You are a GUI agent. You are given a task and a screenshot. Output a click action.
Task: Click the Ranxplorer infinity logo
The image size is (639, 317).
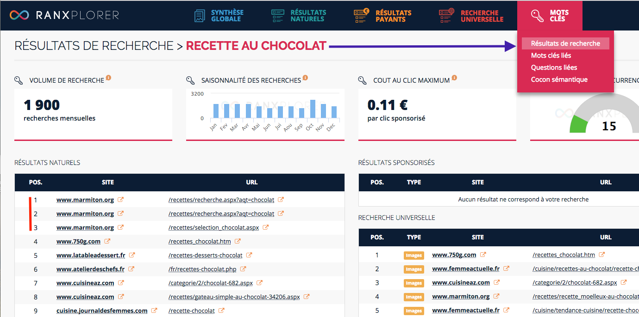19,15
